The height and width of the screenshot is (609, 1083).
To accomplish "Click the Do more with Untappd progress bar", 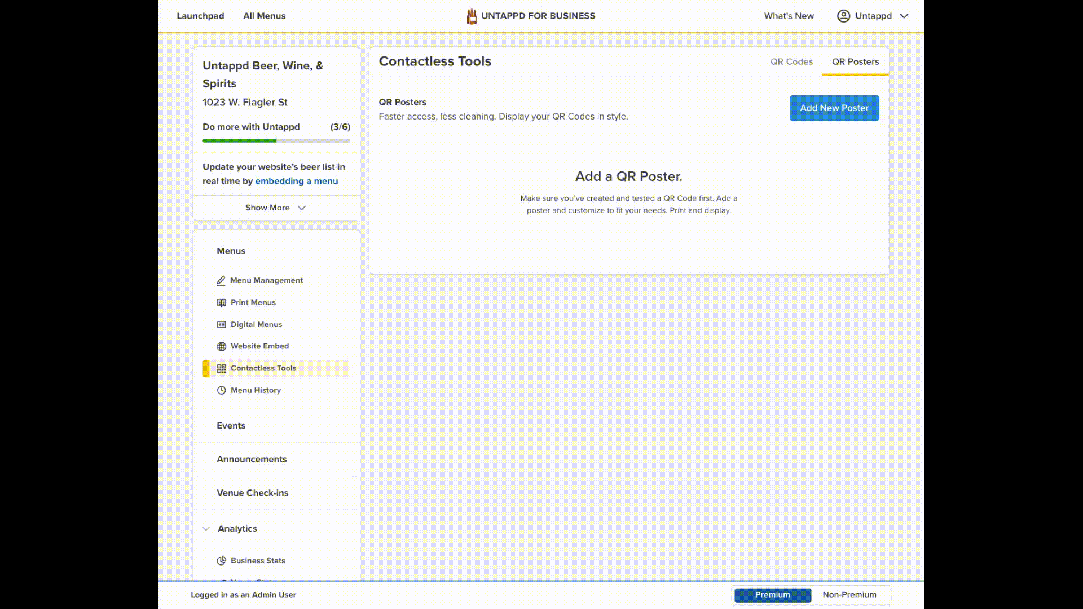I will [x=276, y=140].
